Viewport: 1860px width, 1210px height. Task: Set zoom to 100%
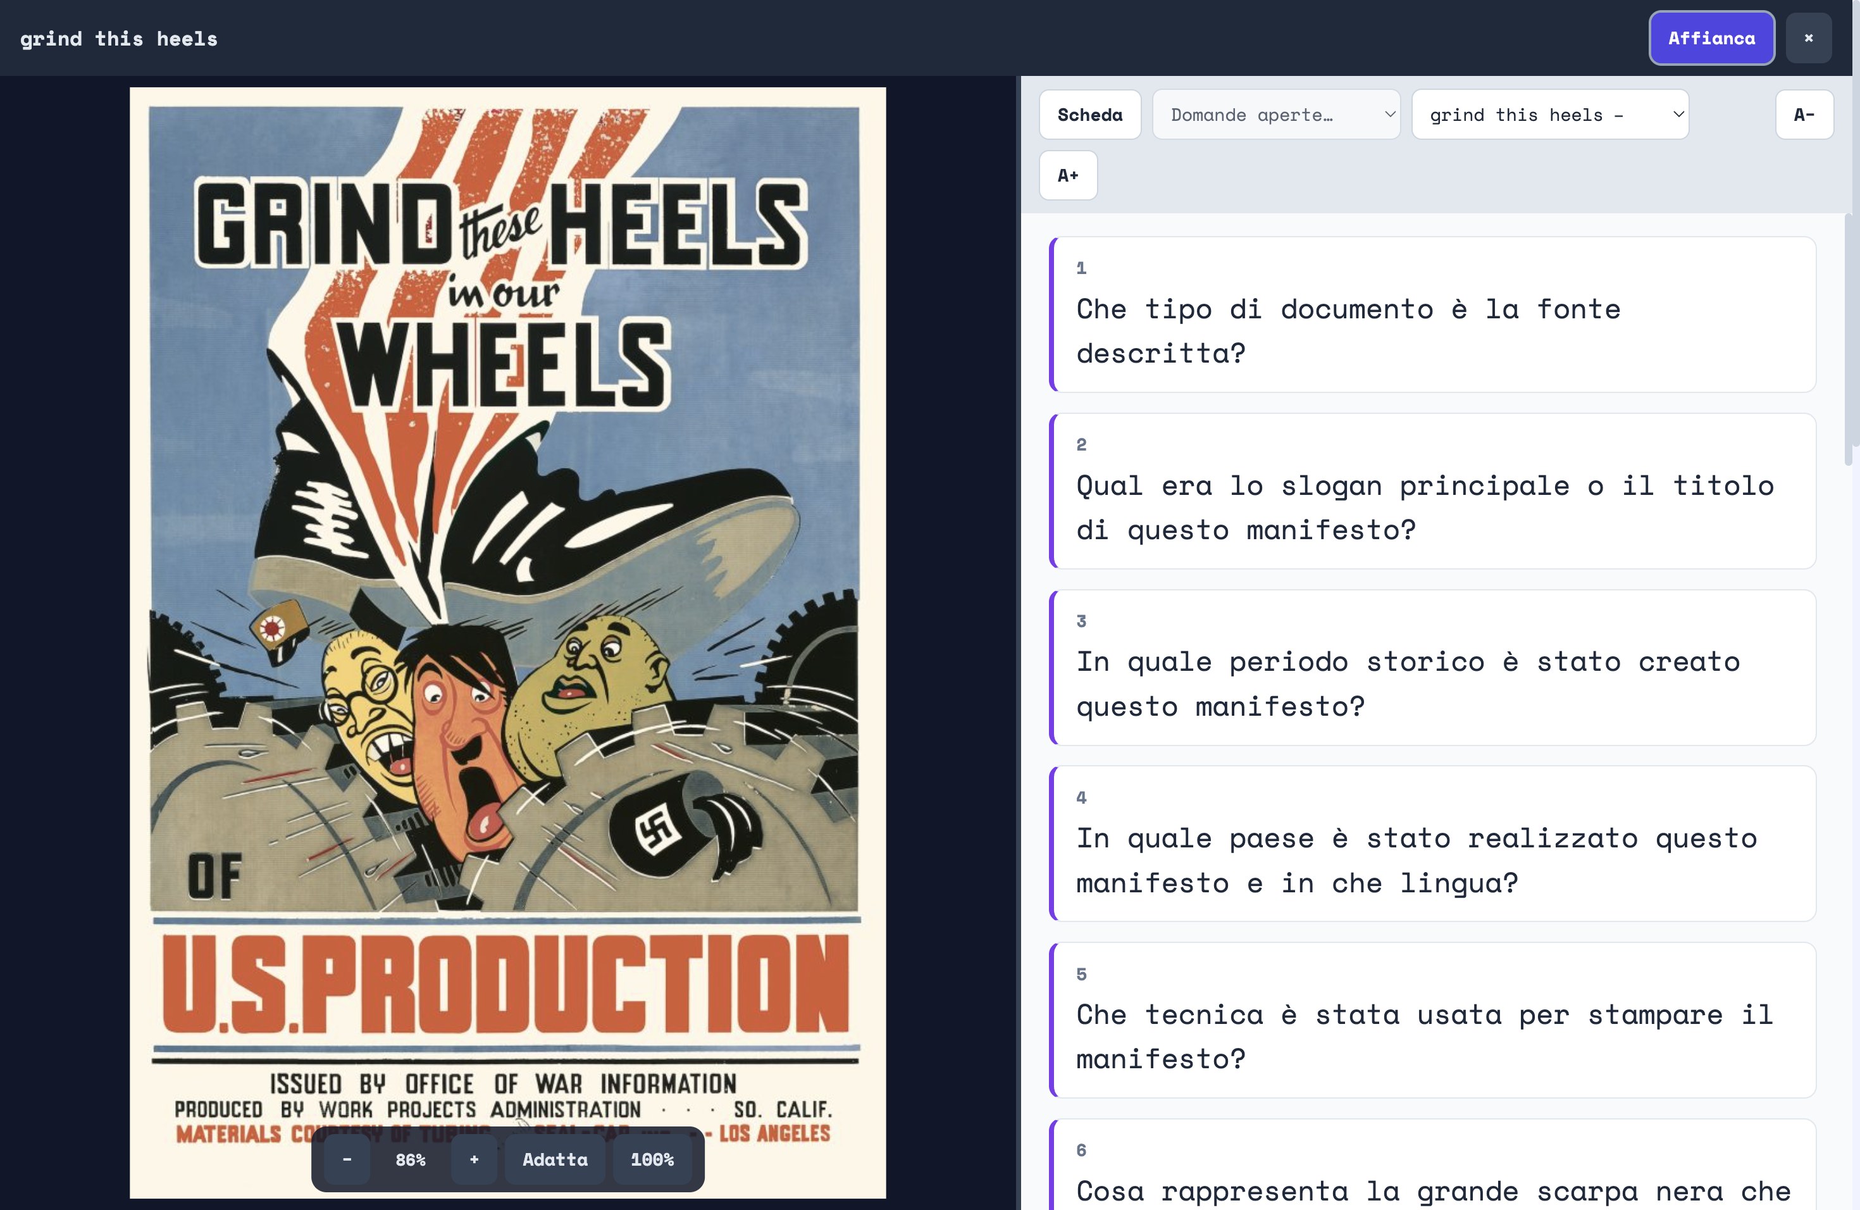pos(652,1159)
